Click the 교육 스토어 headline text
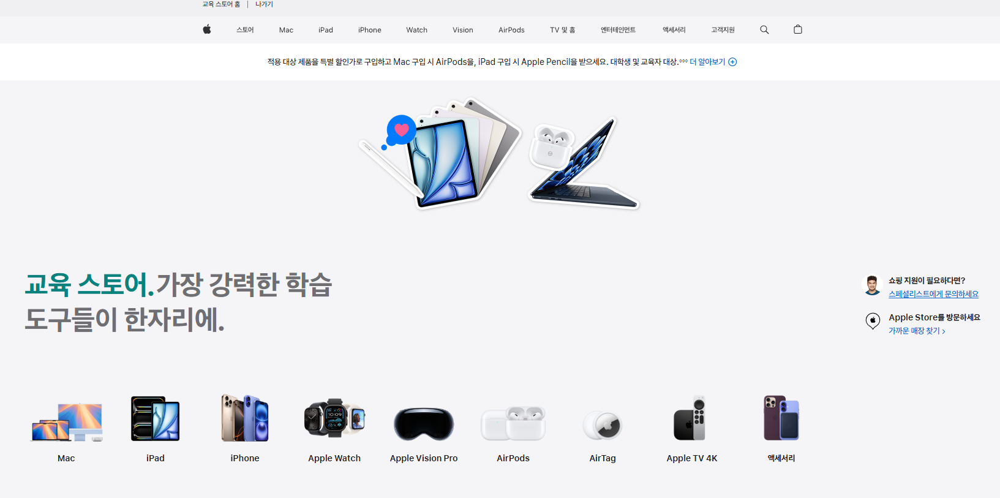Screen dimensions: 1000x498 [89, 285]
